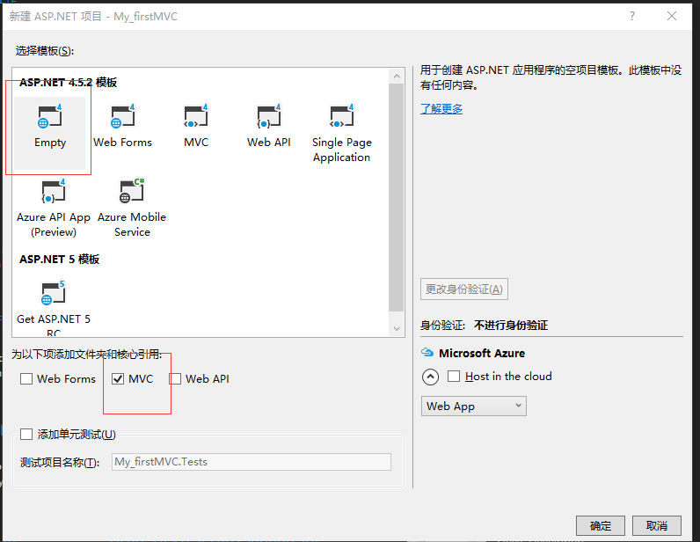Uncheck the MVC core reference checkbox
The width and height of the screenshot is (700, 542).
coord(118,379)
